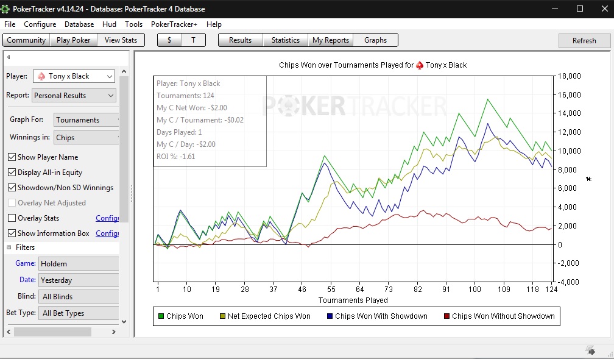The image size is (614, 359).
Task: Open the Hud menu
Action: point(109,24)
